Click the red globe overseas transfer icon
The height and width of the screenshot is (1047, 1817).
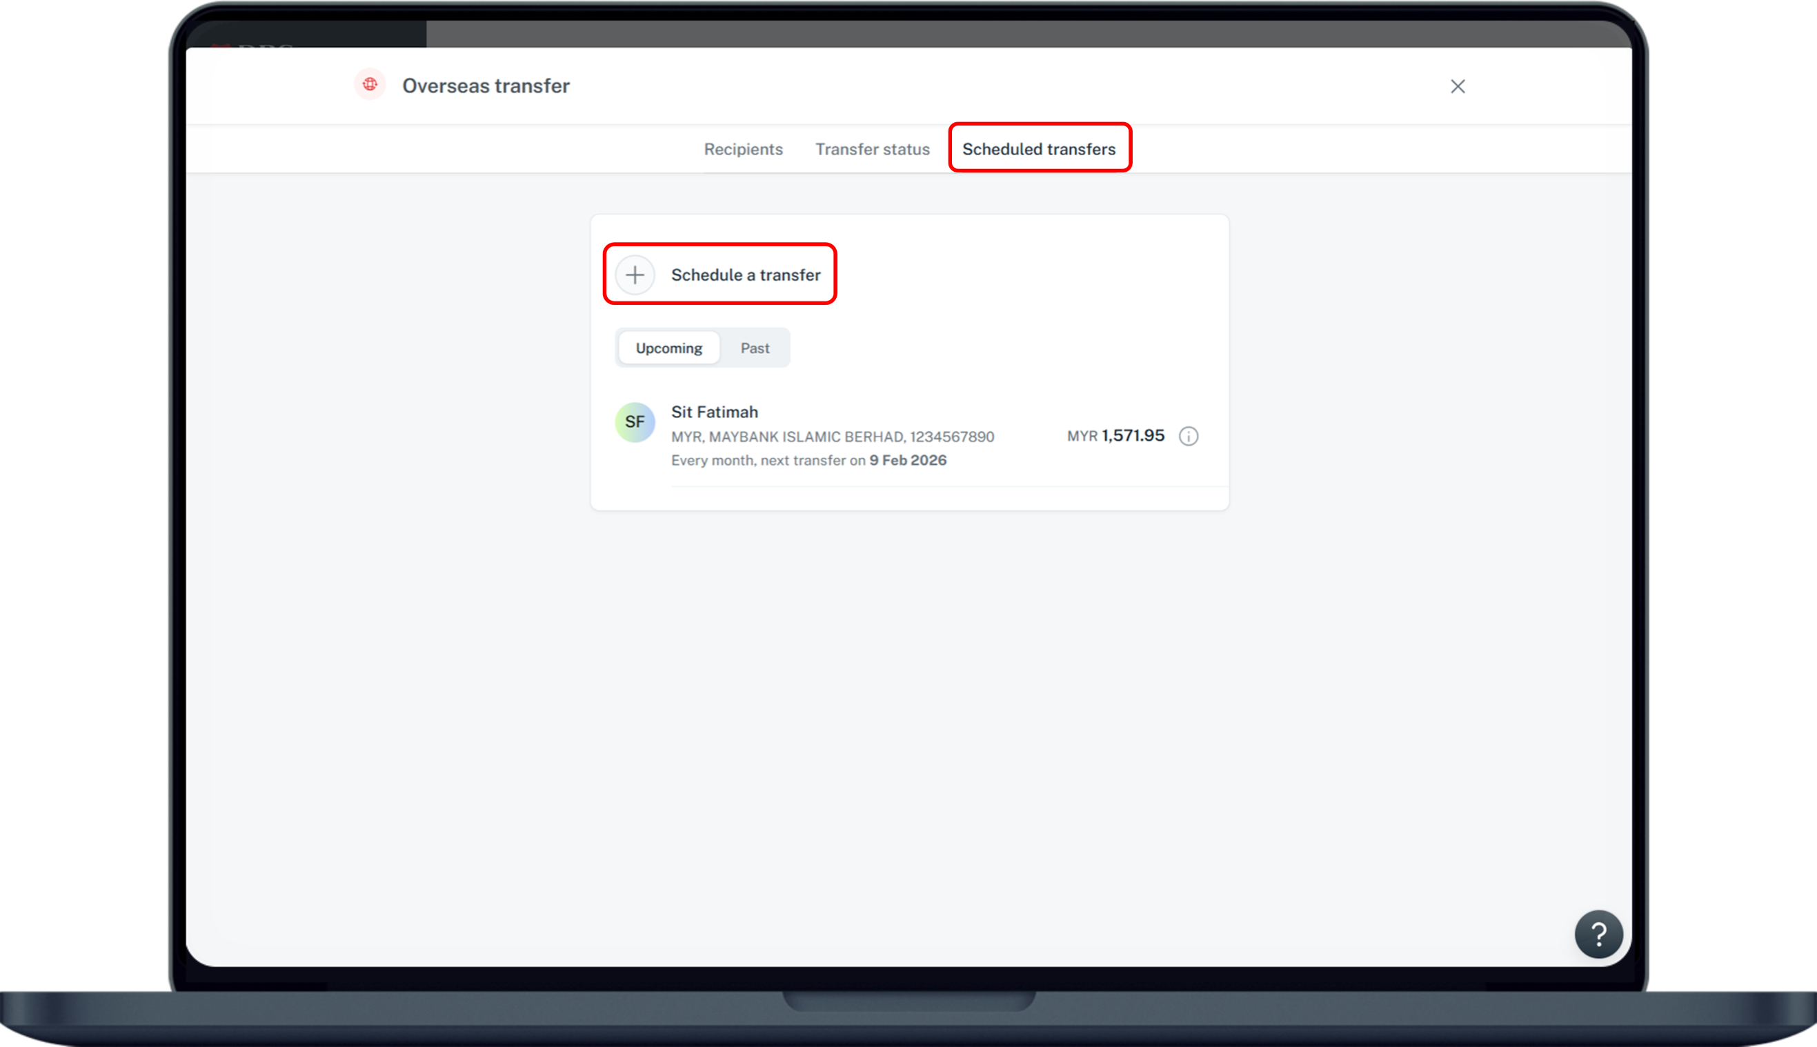point(370,85)
